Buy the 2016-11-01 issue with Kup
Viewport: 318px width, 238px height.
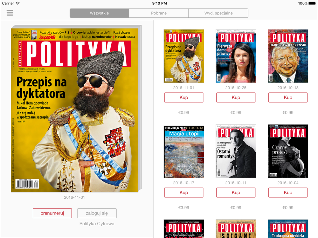click(184, 97)
